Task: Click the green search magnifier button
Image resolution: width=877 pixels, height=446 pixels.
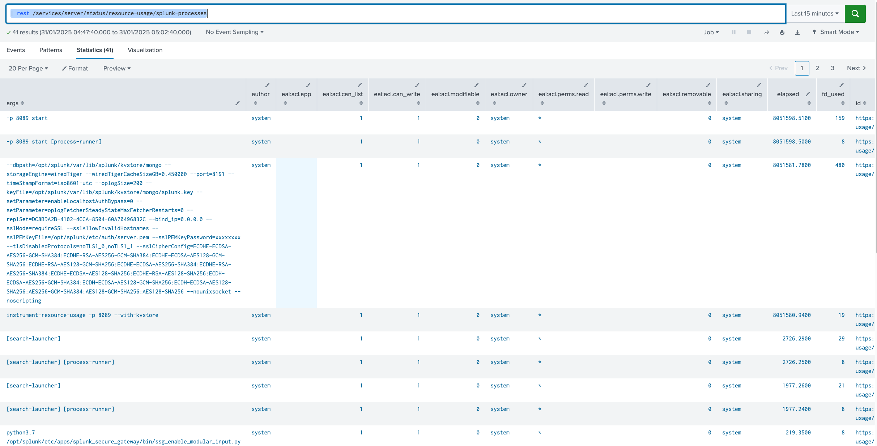Action: [855, 13]
